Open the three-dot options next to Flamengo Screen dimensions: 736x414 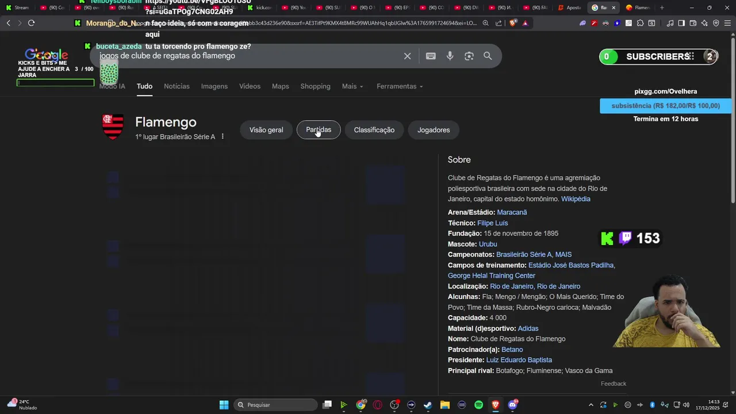pos(223,137)
